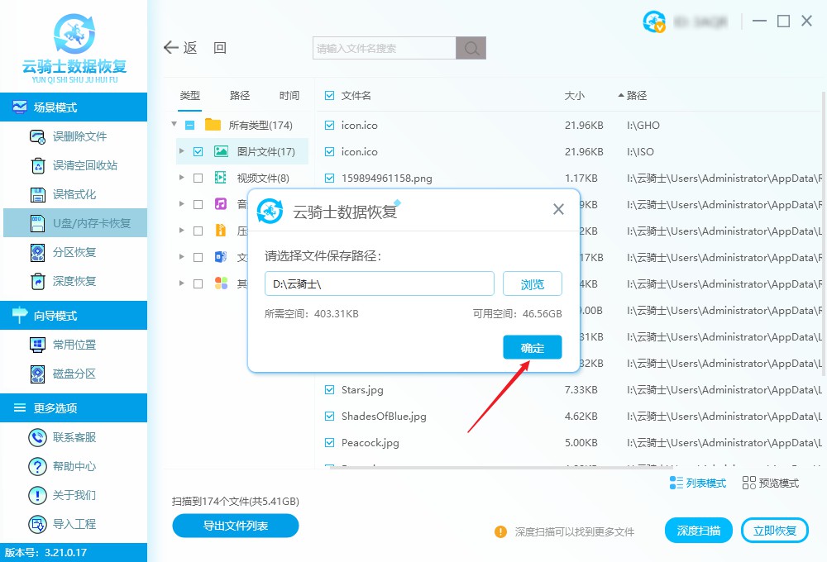
Task: Select the 误清空回收站 recycle bin icon
Action: 38,165
